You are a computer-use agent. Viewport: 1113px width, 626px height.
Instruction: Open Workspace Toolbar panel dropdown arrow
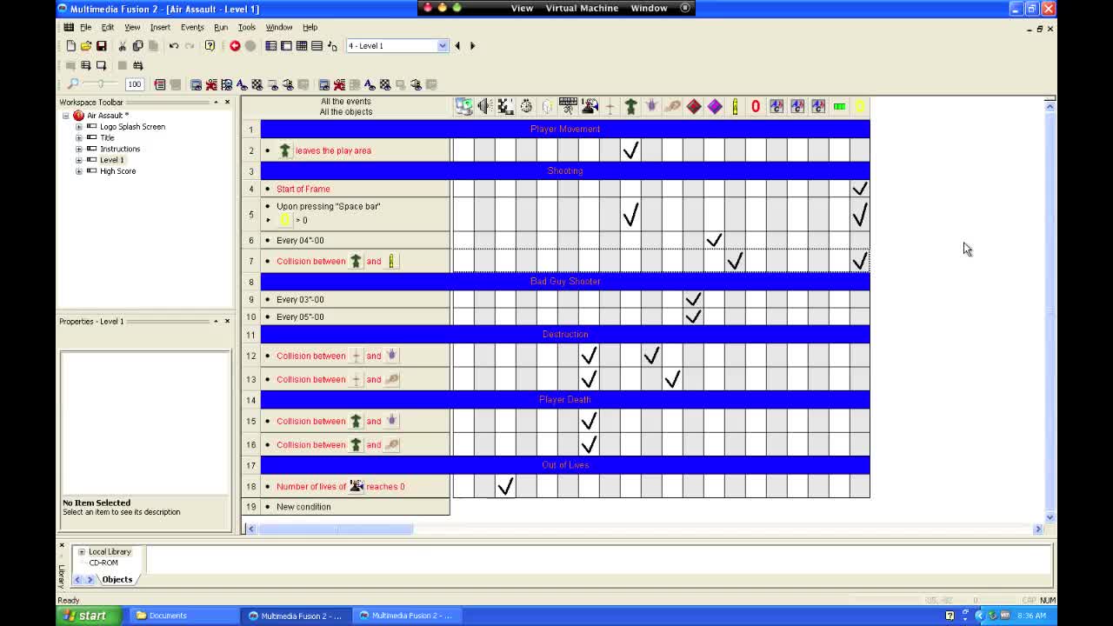click(x=216, y=103)
